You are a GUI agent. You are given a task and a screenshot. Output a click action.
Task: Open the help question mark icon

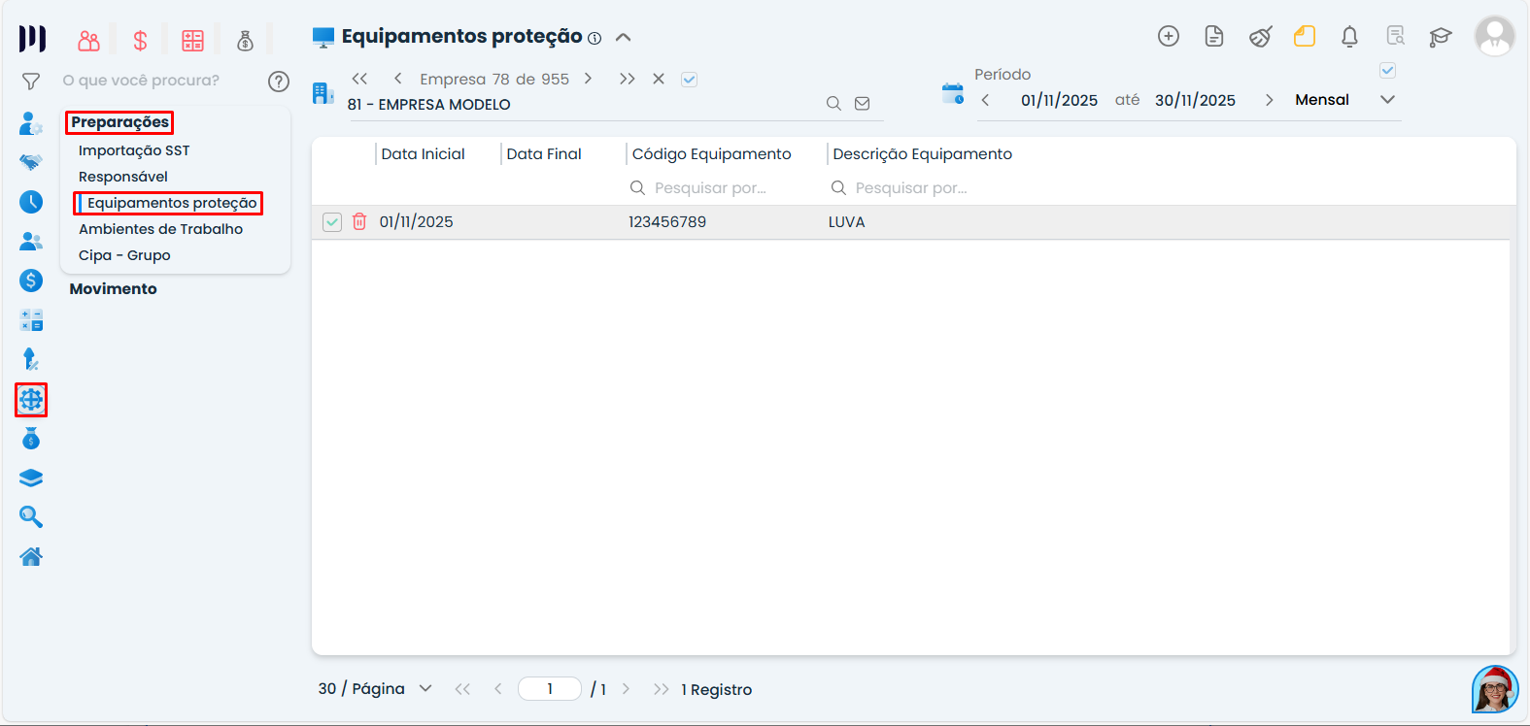point(279,82)
